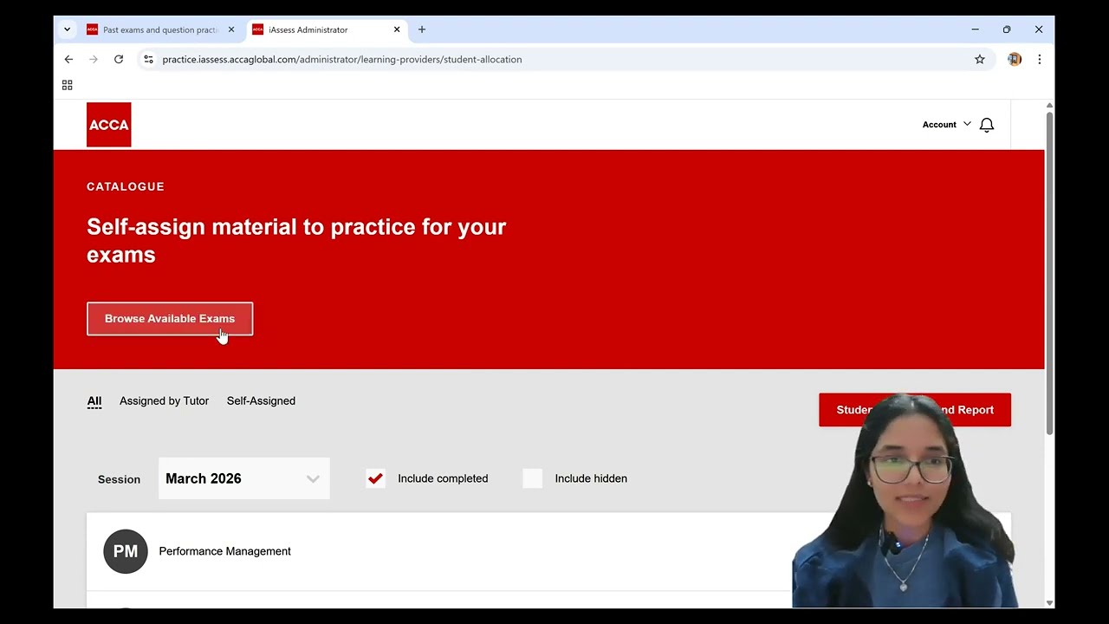The height and width of the screenshot is (624, 1109).
Task: Select Assigned by Tutor filter
Action: coord(164,400)
